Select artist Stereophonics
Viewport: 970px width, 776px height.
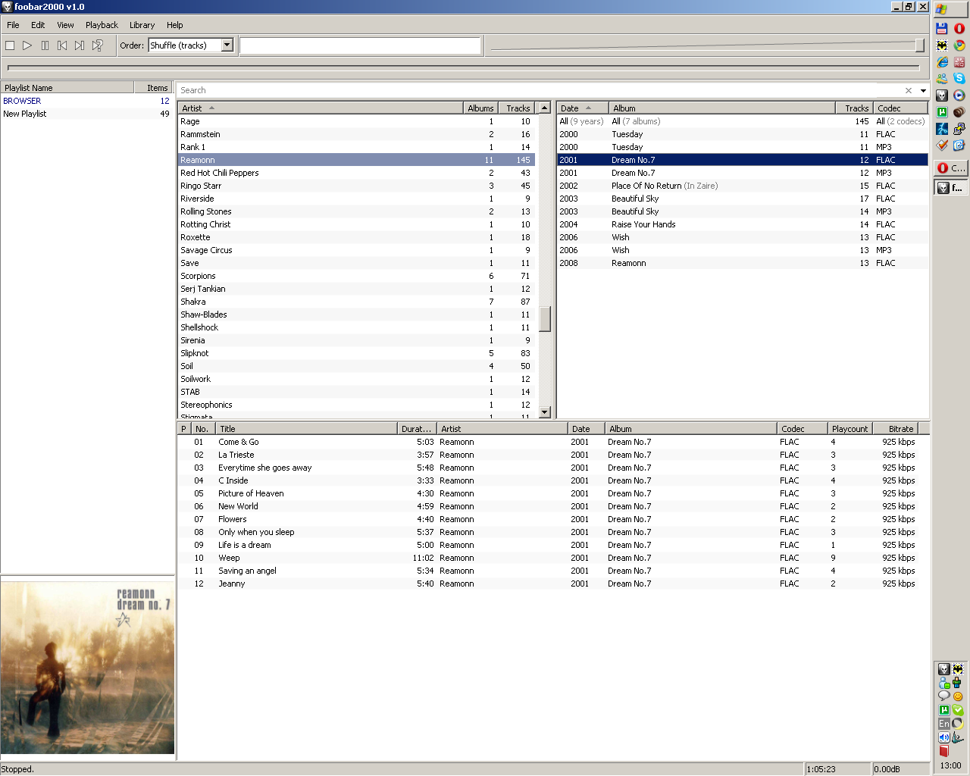click(x=356, y=405)
